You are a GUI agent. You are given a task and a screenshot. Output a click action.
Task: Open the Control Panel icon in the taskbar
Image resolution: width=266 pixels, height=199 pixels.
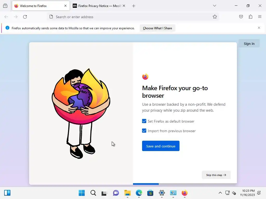pos(173,193)
